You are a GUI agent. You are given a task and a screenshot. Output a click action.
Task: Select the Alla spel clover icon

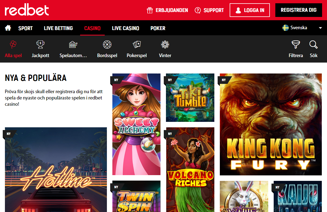[13, 45]
